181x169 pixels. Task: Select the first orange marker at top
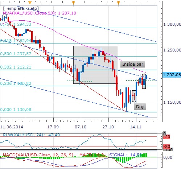click(30, 3)
